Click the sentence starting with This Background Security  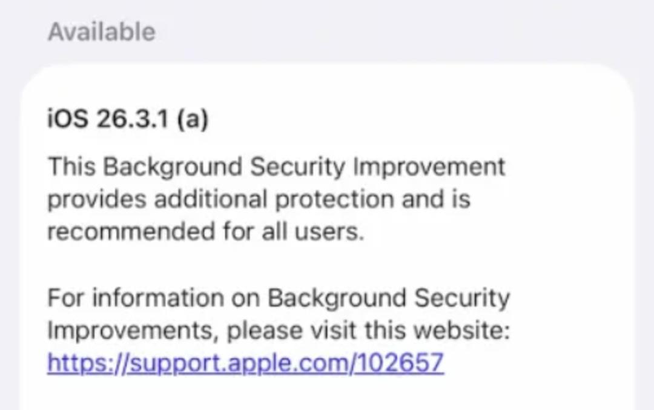point(276,167)
